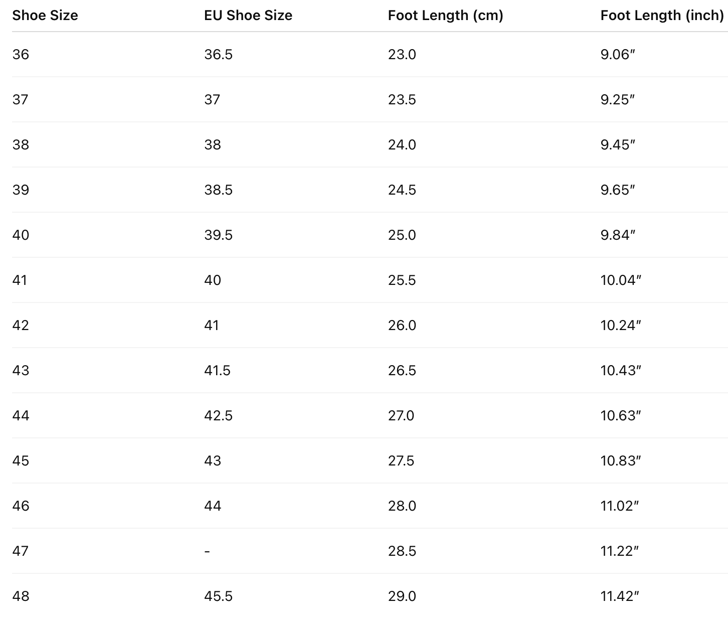This screenshot has height=620, width=728.
Task: Select EU size 45.5 cell
Action: 218,596
